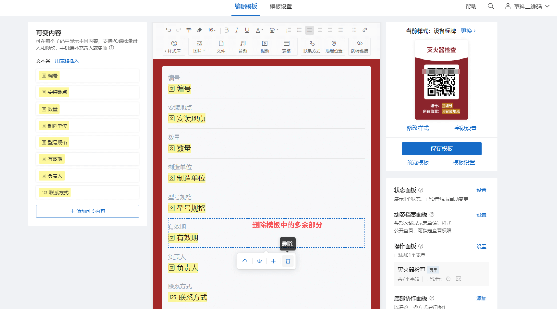Select the format painter icon
The image size is (557, 309).
[189, 30]
